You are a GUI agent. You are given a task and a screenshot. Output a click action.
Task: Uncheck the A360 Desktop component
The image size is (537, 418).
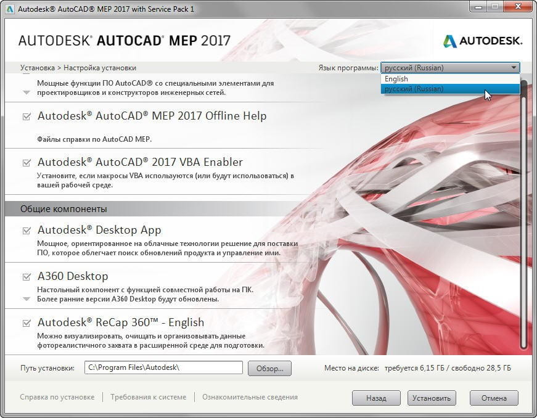click(x=27, y=277)
